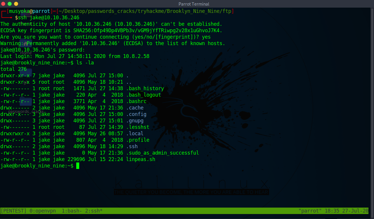Click the "jake@10.10.36.246's password:" line
The image size is (374, 219).
[x=43, y=50]
